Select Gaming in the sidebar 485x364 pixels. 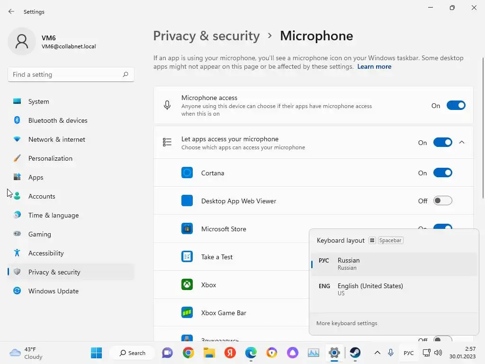(x=71, y=234)
